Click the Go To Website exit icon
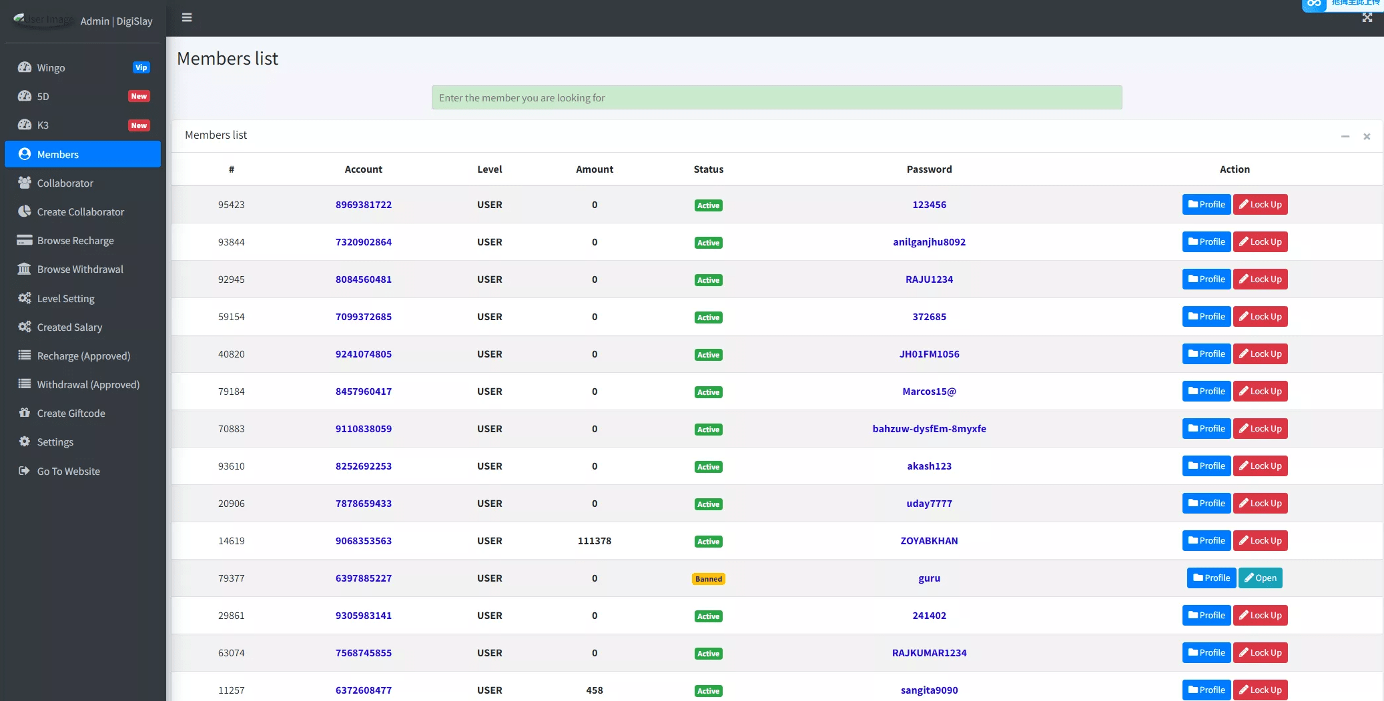 [25, 471]
